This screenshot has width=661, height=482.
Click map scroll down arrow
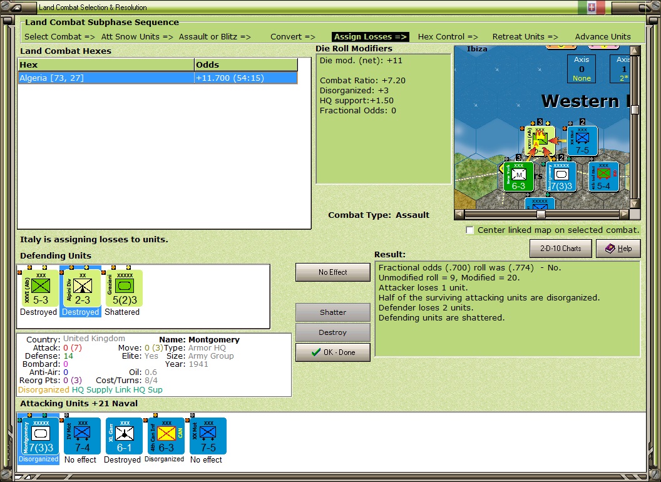tap(635, 203)
